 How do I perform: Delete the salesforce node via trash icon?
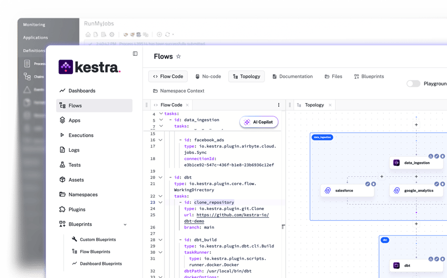(373, 184)
